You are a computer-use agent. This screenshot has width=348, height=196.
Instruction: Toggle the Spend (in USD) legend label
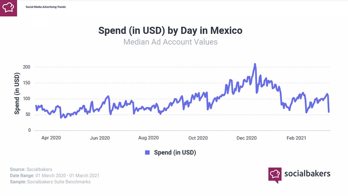[x=175, y=152]
